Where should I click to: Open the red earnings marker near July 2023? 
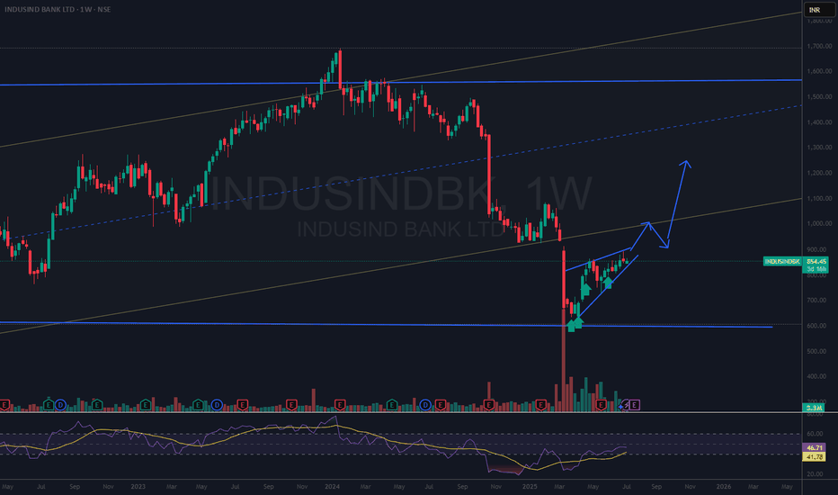point(242,405)
